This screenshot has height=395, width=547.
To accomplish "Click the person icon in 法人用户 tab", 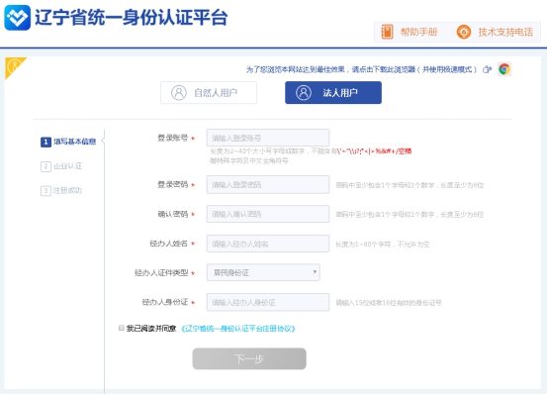I will click(304, 93).
